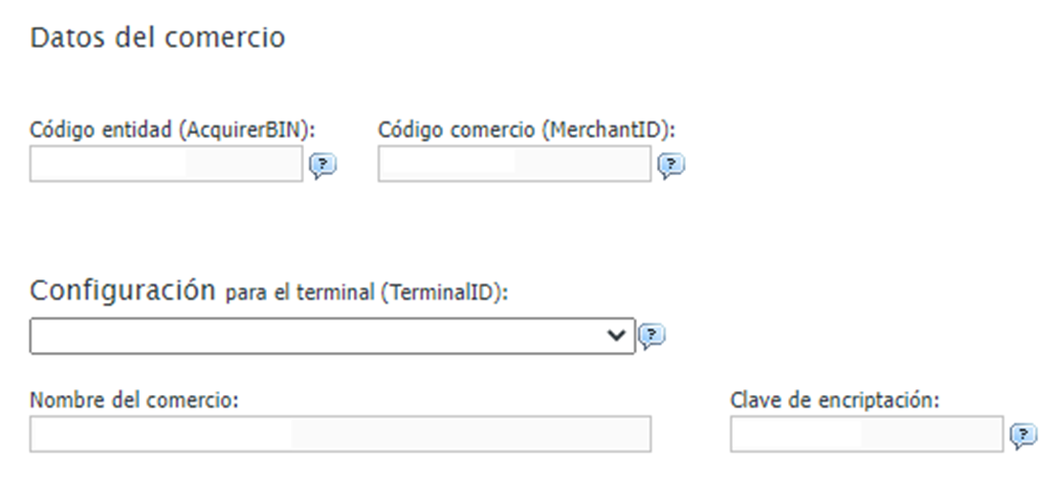1057x482 pixels.
Task: Click the help icon for Clave de encriptación
Action: pos(1024,435)
